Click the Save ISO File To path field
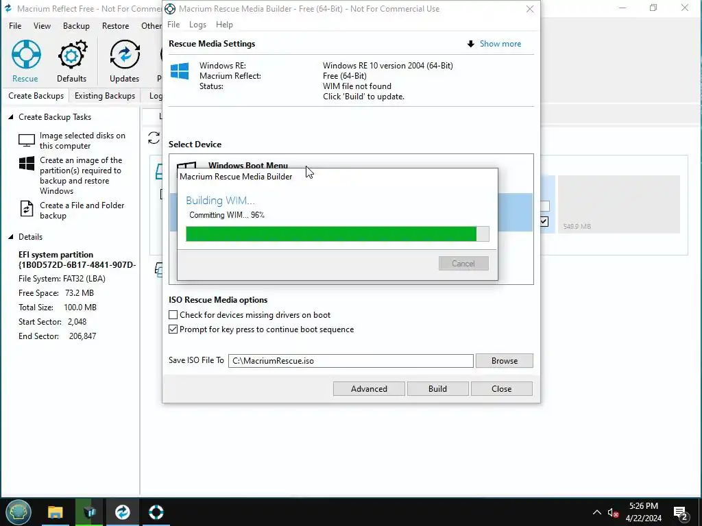Viewport: 702px width, 526px height. pos(350,360)
